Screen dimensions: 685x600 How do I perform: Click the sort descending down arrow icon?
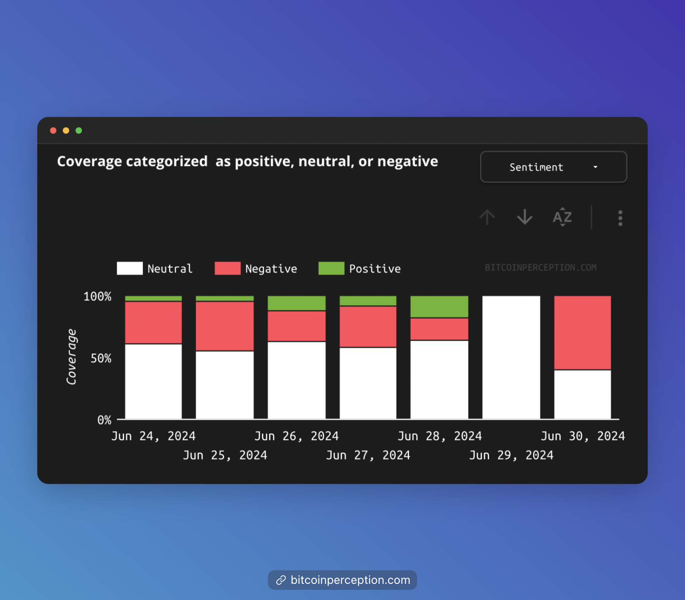click(x=524, y=217)
